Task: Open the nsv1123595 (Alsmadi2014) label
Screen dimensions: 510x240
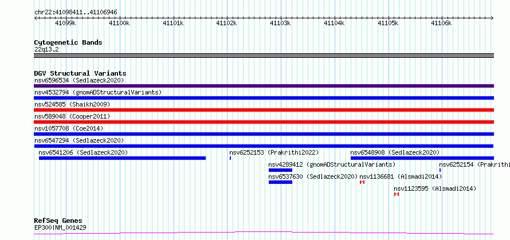Action: [x=435, y=188]
